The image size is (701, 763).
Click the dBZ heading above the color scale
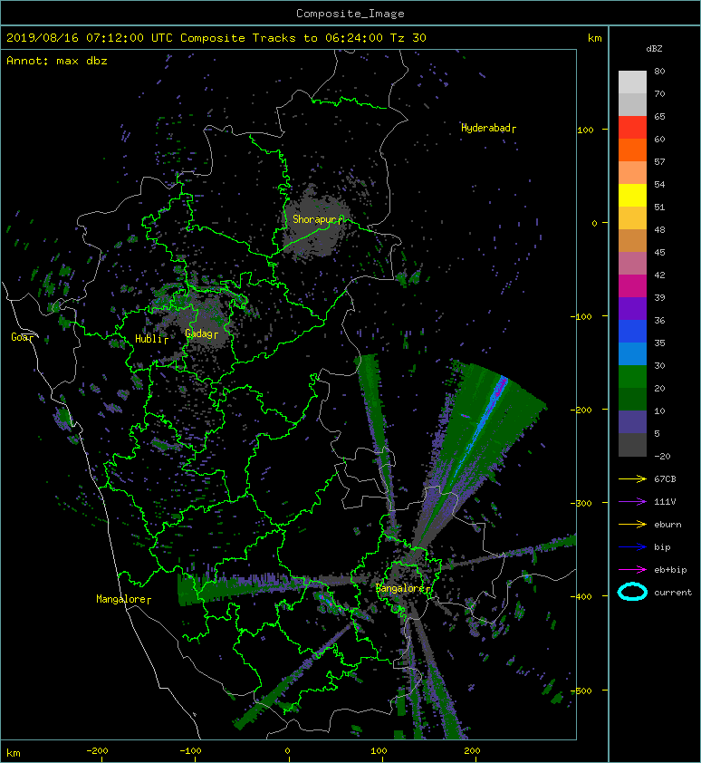pos(654,49)
